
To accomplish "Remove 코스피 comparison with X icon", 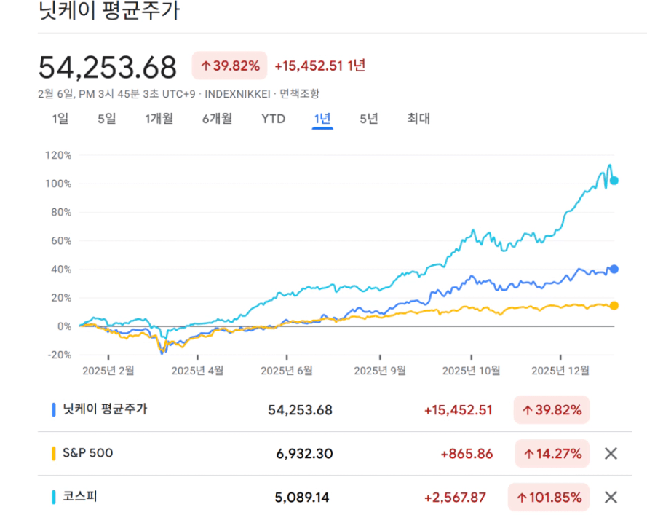I will tap(611, 498).
